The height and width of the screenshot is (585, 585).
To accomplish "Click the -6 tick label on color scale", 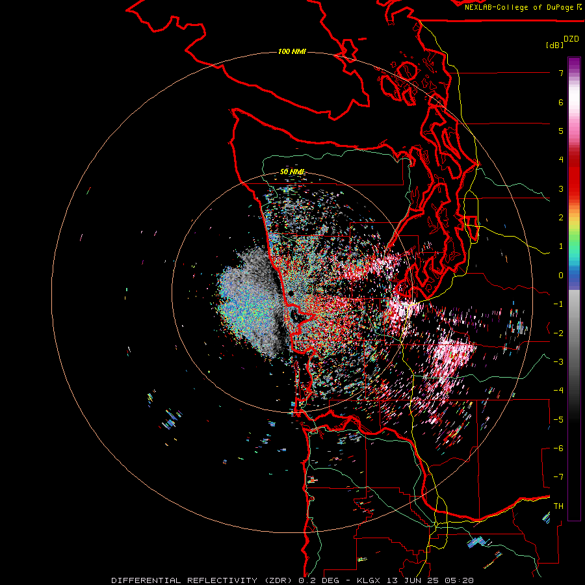I will (558, 448).
